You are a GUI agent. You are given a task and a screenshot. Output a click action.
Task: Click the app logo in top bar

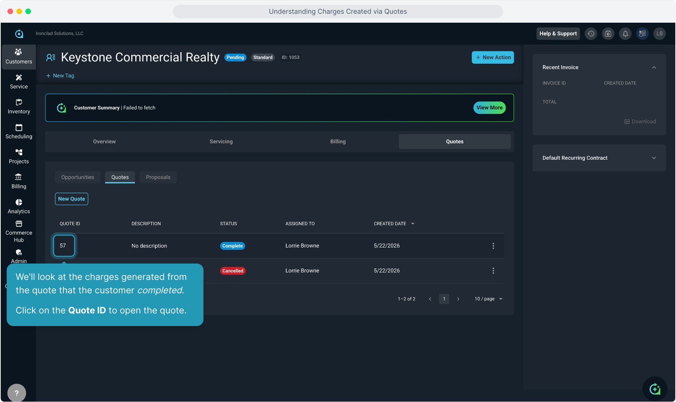pyautogui.click(x=19, y=33)
